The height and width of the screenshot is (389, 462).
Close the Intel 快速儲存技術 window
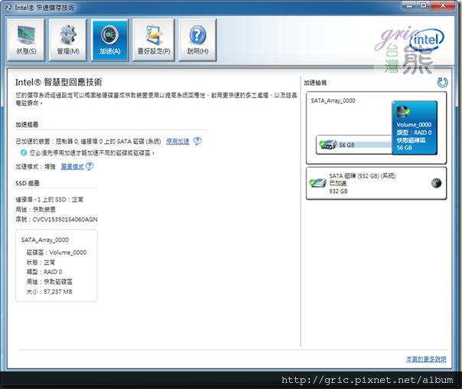[443, 5]
